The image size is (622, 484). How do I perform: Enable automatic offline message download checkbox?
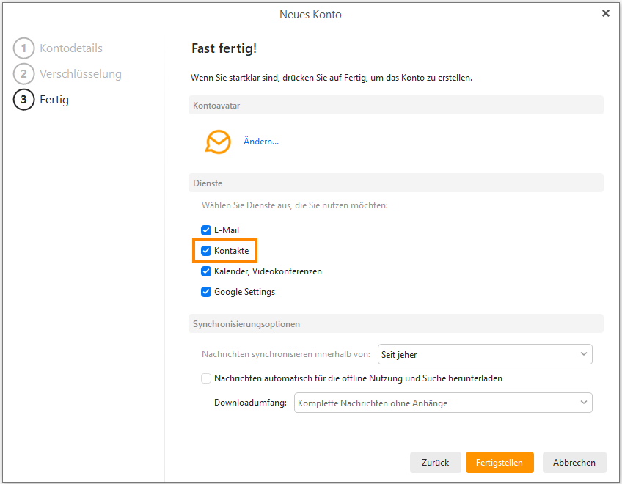click(206, 378)
